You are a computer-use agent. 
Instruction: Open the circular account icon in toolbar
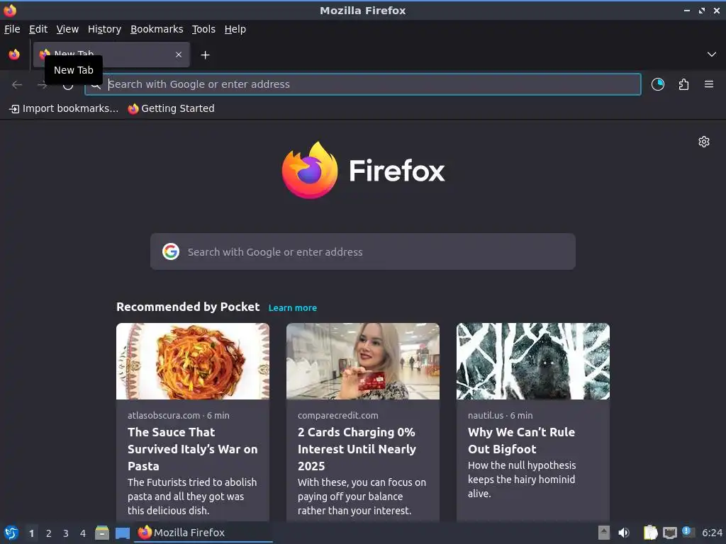point(658,84)
